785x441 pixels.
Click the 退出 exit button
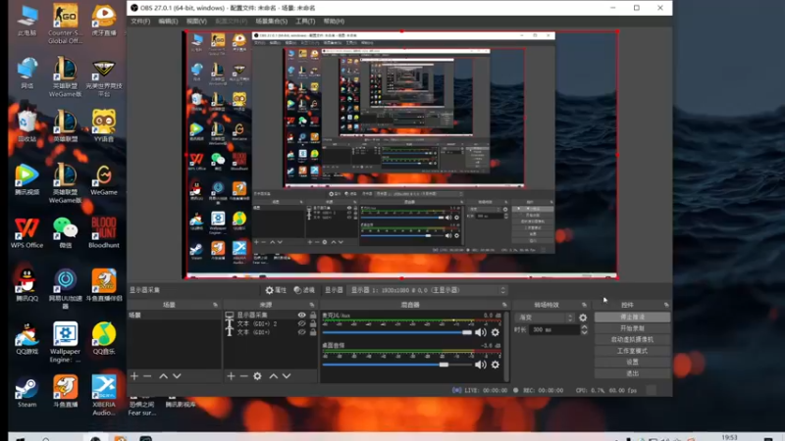click(x=632, y=373)
